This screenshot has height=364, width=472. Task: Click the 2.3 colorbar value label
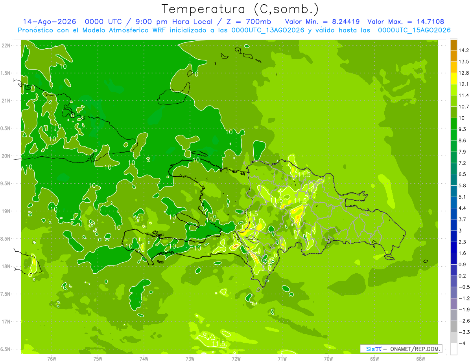463,242
